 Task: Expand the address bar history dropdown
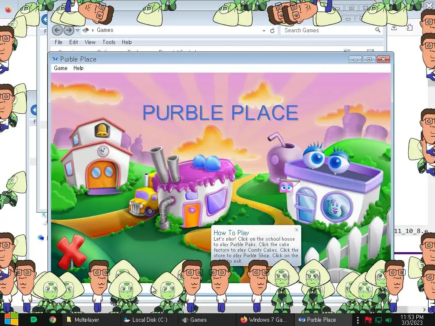coord(264,31)
